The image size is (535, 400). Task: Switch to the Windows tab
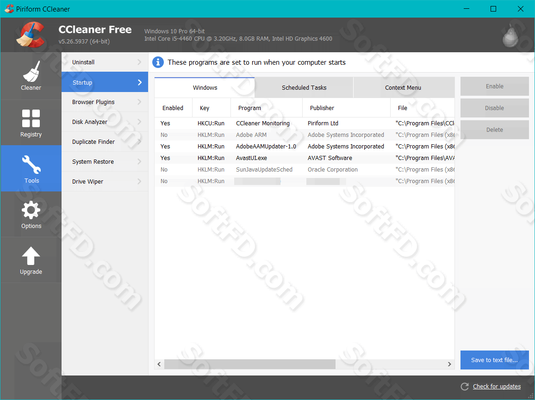click(205, 88)
